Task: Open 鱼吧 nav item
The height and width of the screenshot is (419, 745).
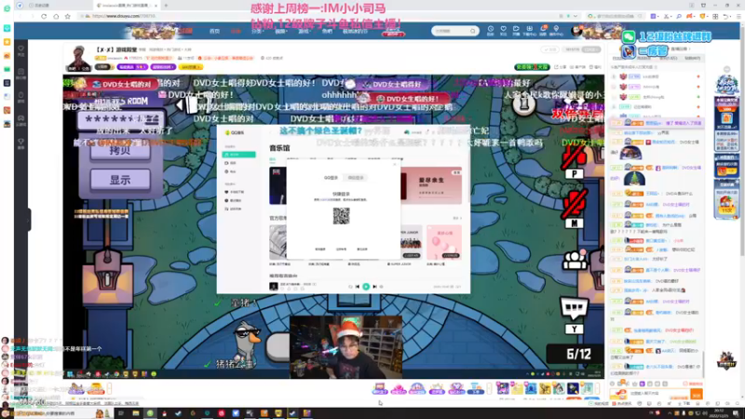Action: coord(328,32)
